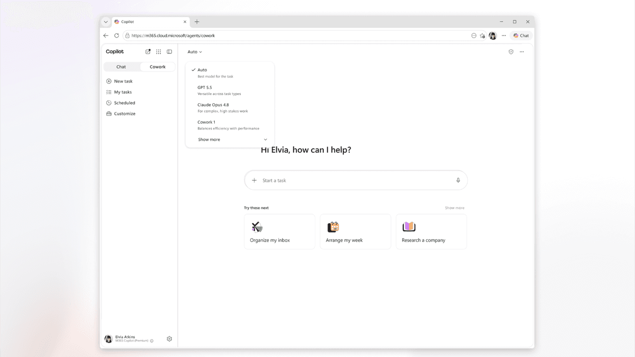Screen dimensions: 635x357
Task: Open the Copilot page more options menu
Action: click(522, 52)
